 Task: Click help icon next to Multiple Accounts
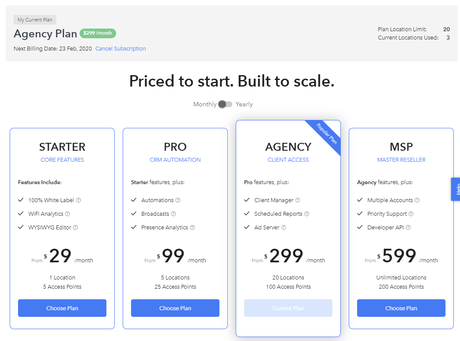click(x=417, y=200)
